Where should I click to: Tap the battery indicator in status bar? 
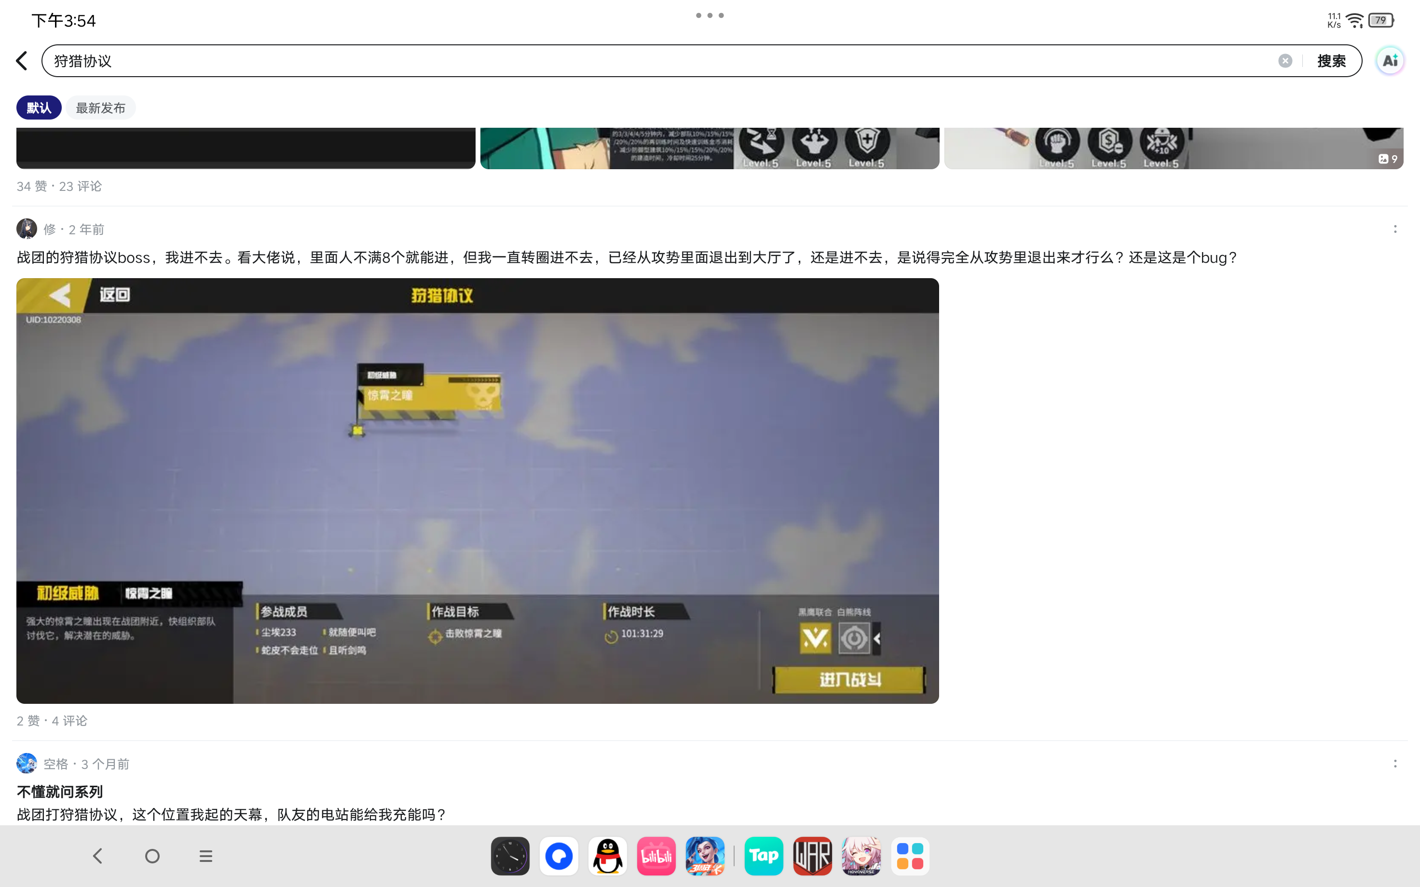(x=1380, y=21)
